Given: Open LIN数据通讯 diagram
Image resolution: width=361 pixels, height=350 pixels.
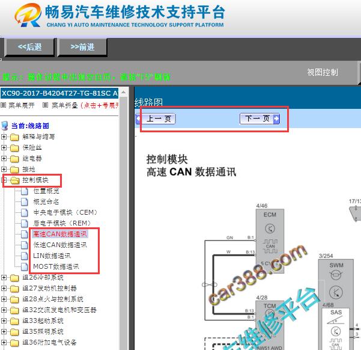Looking at the screenshot, I should click(x=52, y=256).
